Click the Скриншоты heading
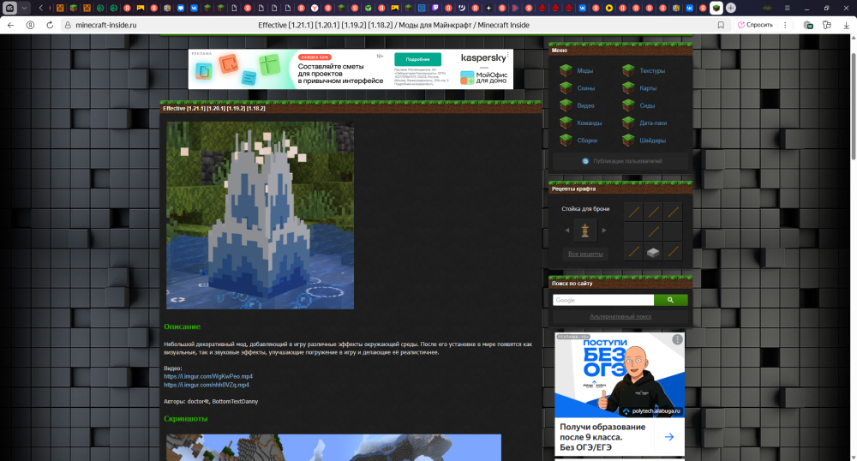The width and height of the screenshot is (857, 461). click(186, 419)
